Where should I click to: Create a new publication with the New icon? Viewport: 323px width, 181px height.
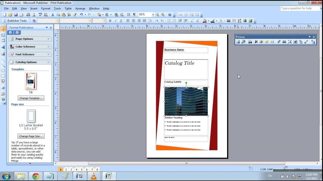5,15
